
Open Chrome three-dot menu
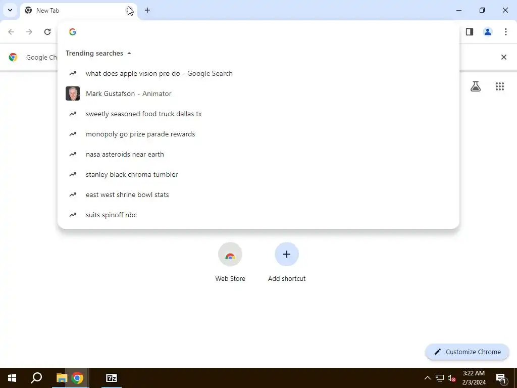pos(506,32)
